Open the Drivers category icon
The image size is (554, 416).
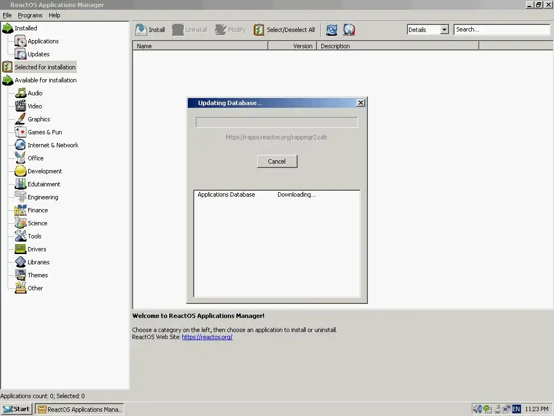[21, 249]
